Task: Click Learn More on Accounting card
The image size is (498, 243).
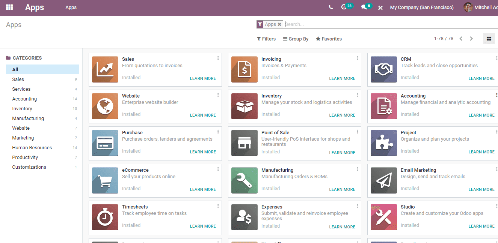Action: [x=481, y=115]
